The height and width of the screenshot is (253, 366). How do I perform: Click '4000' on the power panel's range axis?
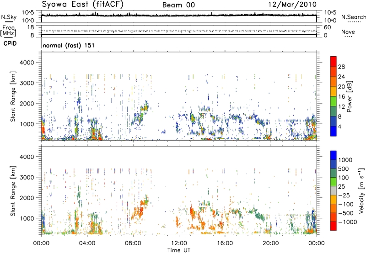click(x=27, y=63)
